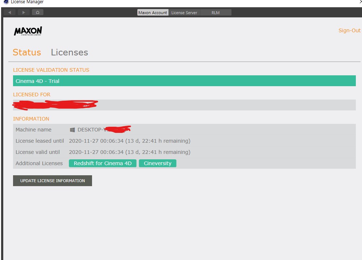Click the INFORMATION heading
This screenshot has width=362, height=260.
point(31,119)
